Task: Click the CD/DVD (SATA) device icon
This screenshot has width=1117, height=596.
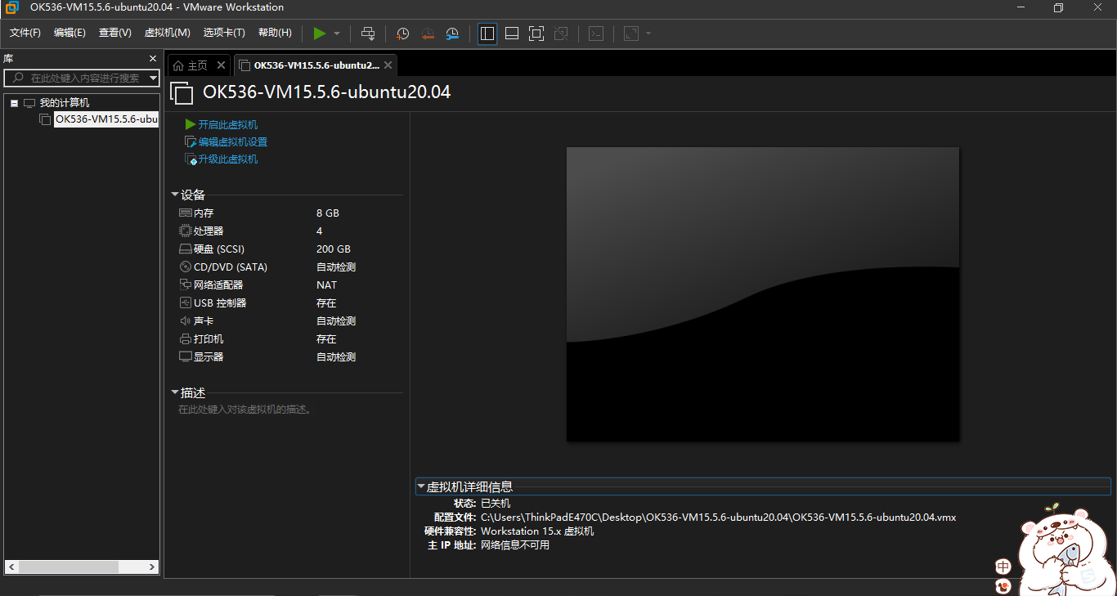Action: pyautogui.click(x=186, y=267)
